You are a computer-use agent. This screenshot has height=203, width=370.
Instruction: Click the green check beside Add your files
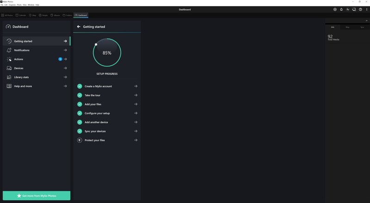pyautogui.click(x=80, y=104)
